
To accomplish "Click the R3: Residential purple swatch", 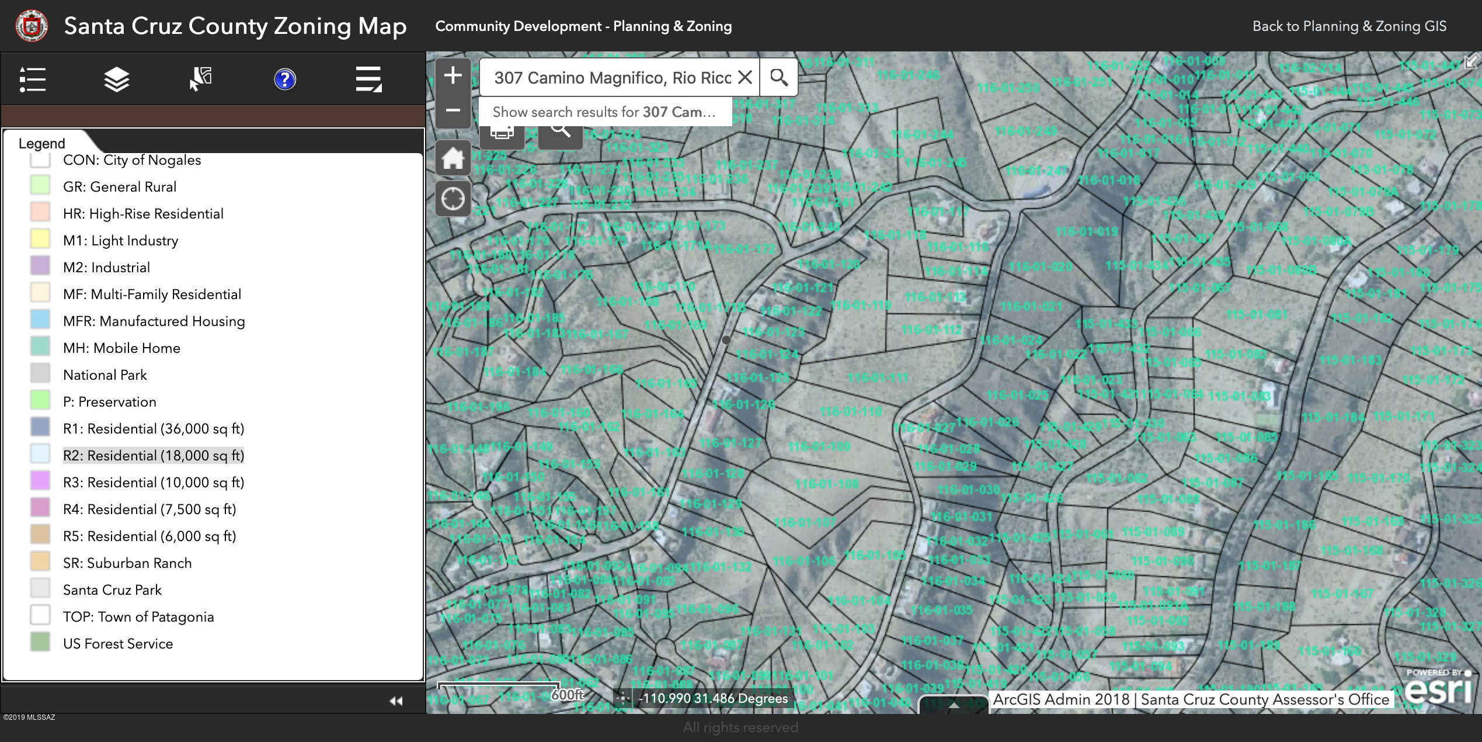I will (40, 481).
